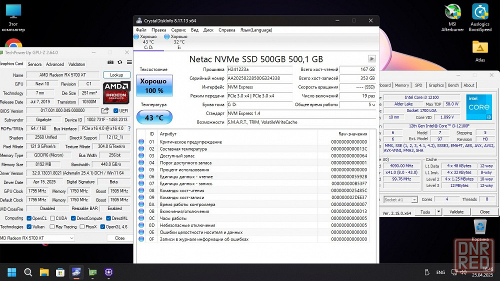The image size is (500, 281).
Task: Open Правка menu
Action: tap(159, 30)
